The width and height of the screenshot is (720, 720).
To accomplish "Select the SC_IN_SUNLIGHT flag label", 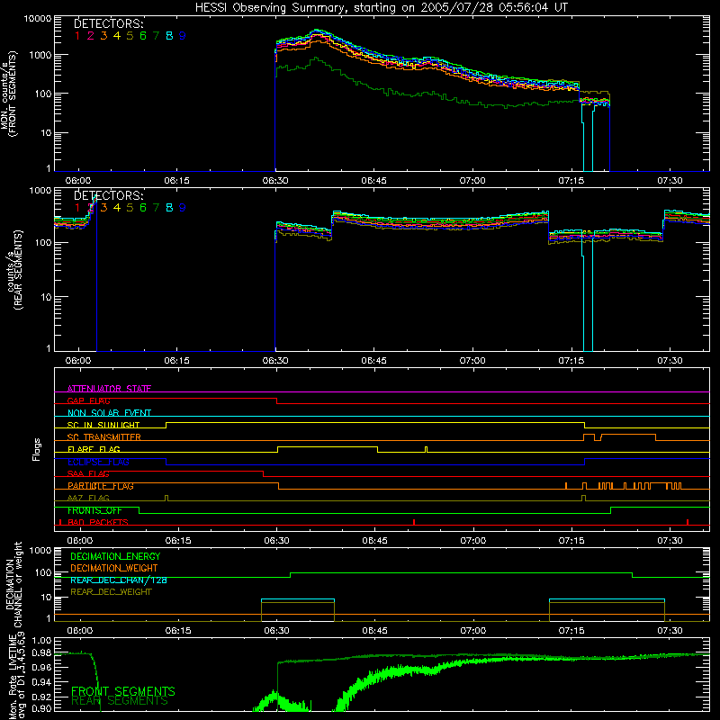I will [x=103, y=425].
